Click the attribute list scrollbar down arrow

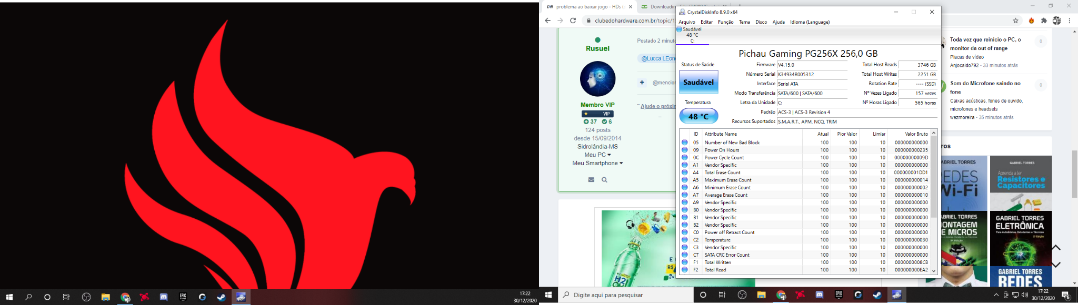pyautogui.click(x=934, y=271)
